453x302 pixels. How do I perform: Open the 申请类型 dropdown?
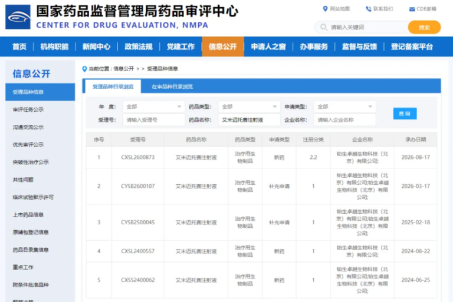[x=344, y=107]
